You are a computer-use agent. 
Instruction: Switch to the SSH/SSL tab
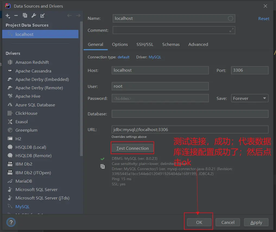[x=145, y=45]
